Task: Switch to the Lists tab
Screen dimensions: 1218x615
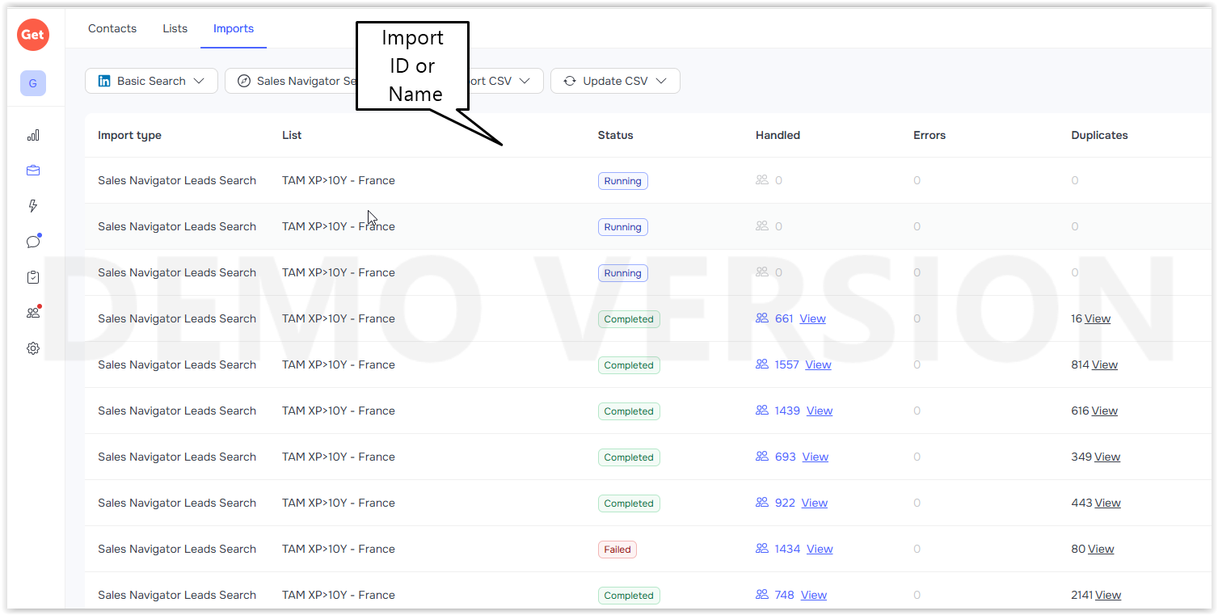Action: pyautogui.click(x=175, y=28)
